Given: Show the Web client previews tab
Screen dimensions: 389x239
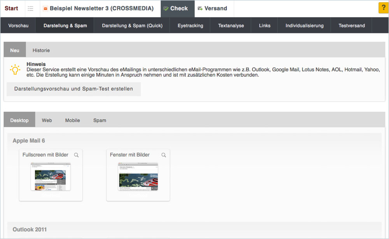Looking at the screenshot, I should [47, 120].
